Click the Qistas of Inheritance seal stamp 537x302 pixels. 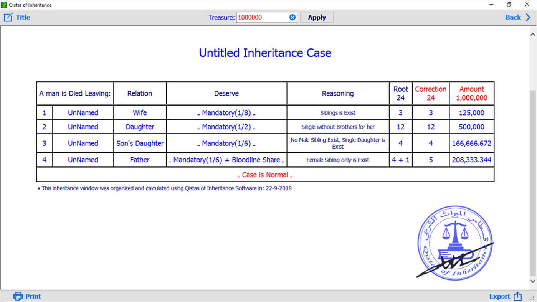[x=454, y=243]
